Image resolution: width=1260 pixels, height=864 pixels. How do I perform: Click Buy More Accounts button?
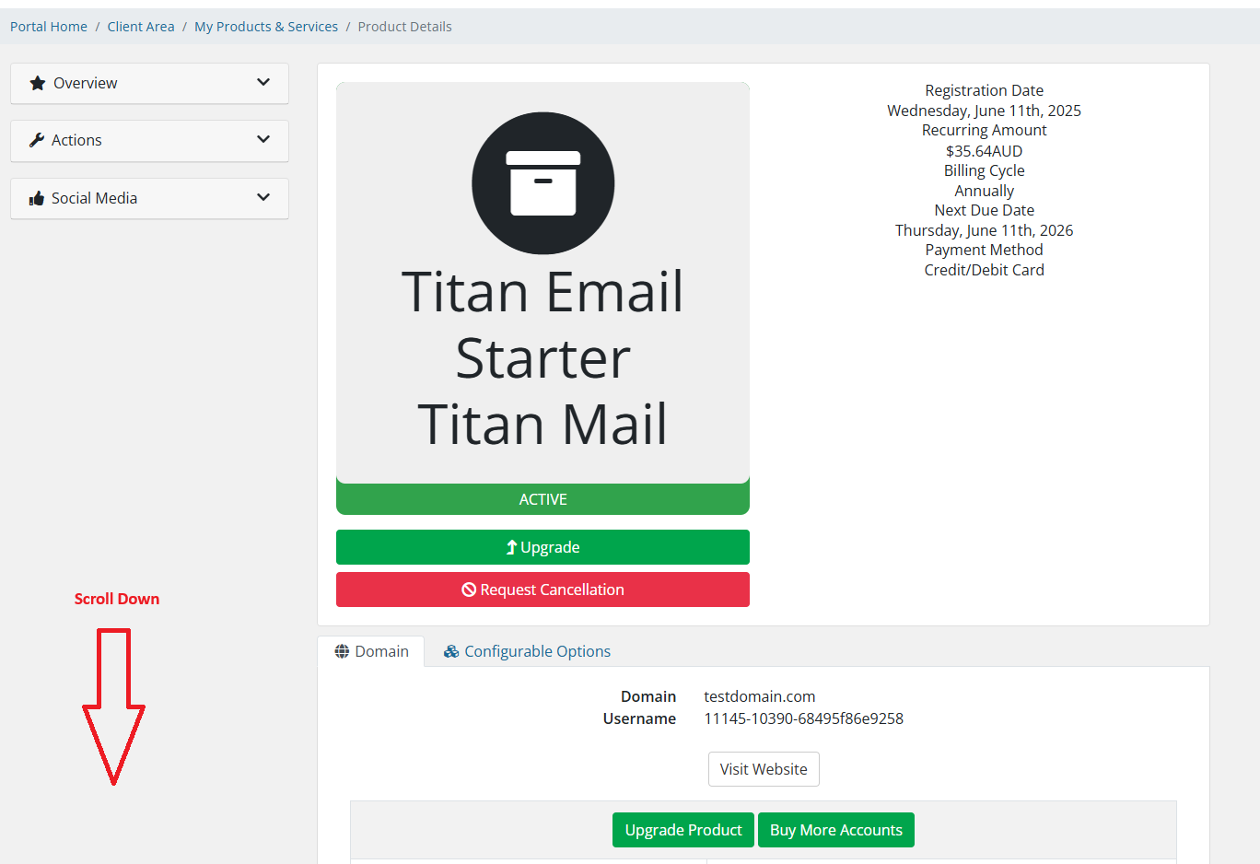tap(835, 830)
